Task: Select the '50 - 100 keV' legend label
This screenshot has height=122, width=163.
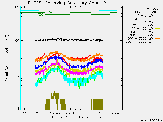Action: coord(142,29)
